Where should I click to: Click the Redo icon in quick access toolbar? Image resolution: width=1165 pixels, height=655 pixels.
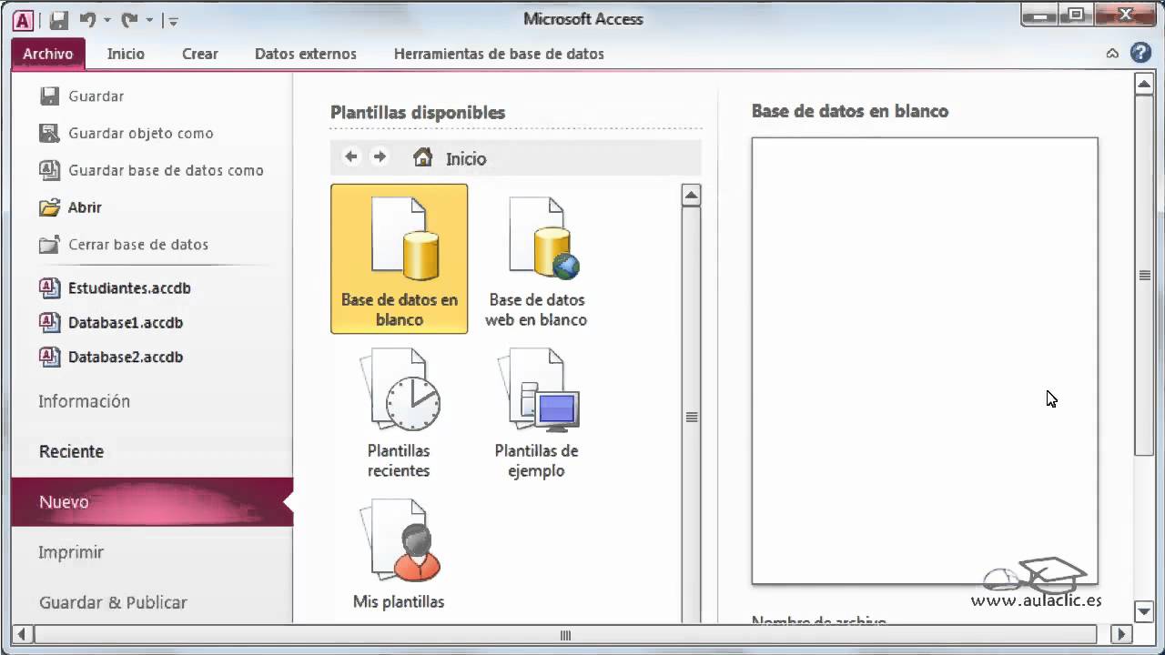(x=129, y=19)
